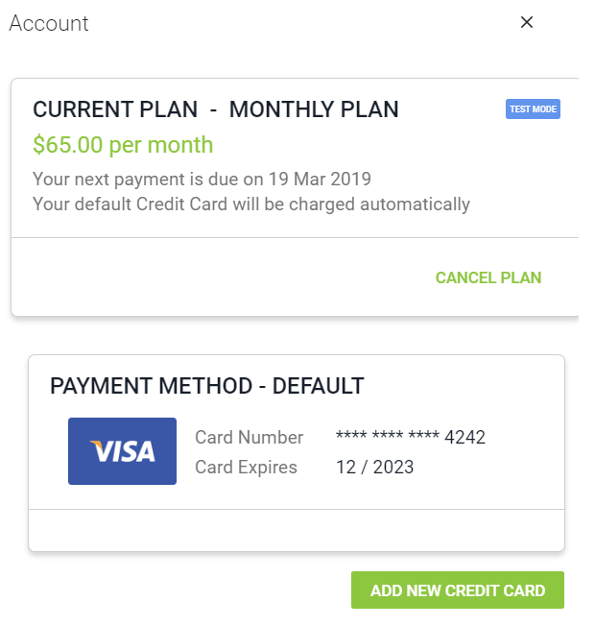
Task: Click the blue TEST MODE badge
Action: 533,109
